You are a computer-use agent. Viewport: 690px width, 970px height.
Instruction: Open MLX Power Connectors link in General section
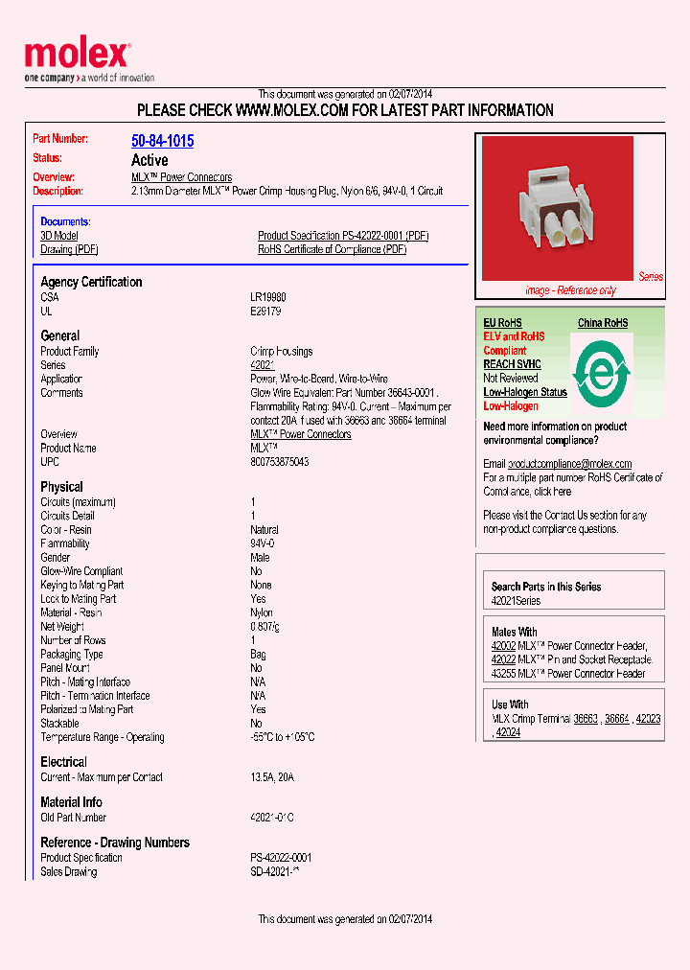click(301, 434)
